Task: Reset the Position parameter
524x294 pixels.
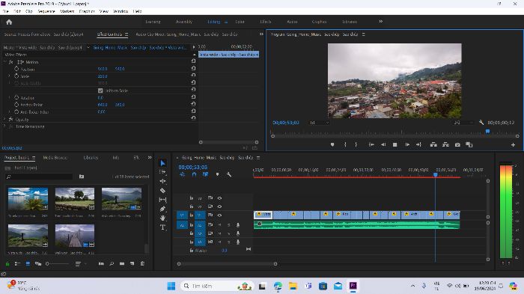Action: click(x=193, y=68)
